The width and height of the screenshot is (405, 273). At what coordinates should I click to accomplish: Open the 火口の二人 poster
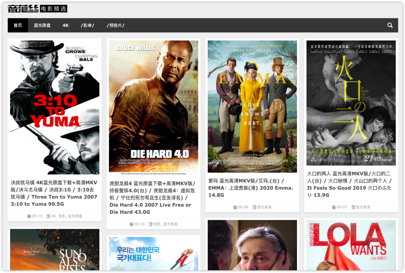[351, 103]
